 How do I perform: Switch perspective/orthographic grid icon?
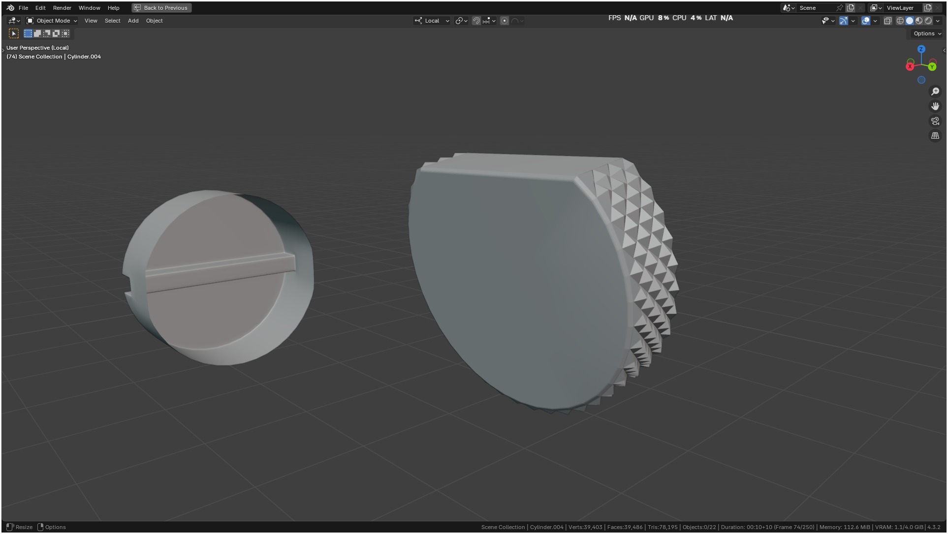(x=935, y=136)
